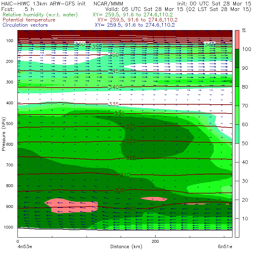
Task: Click the '6n51w' end location label
Action: tap(225, 247)
